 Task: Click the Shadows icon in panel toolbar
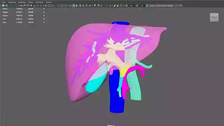90,6
